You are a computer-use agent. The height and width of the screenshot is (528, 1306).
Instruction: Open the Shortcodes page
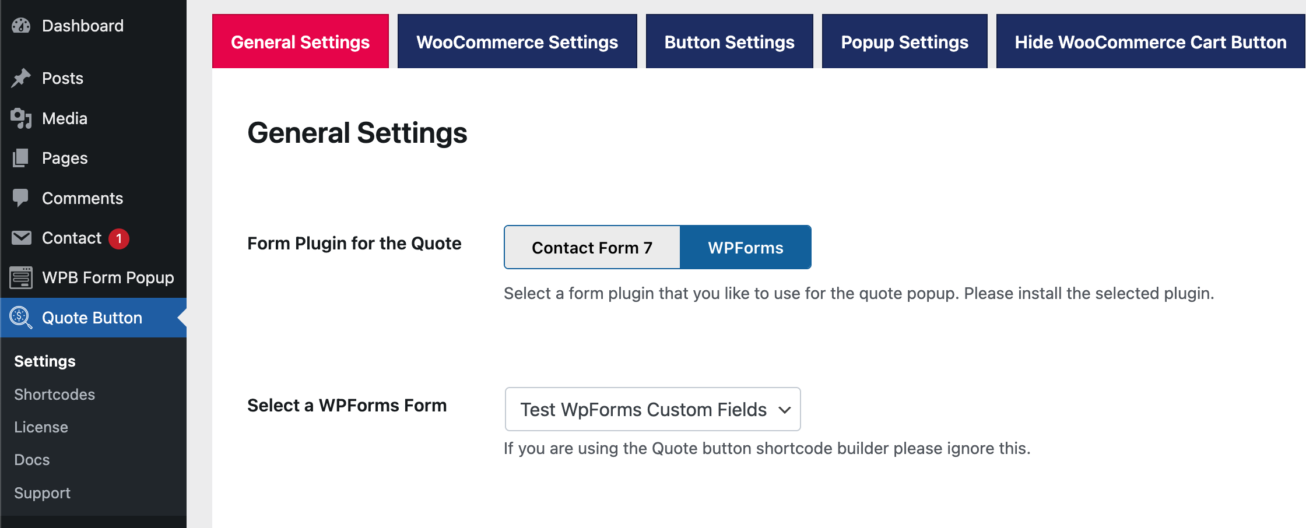click(54, 395)
